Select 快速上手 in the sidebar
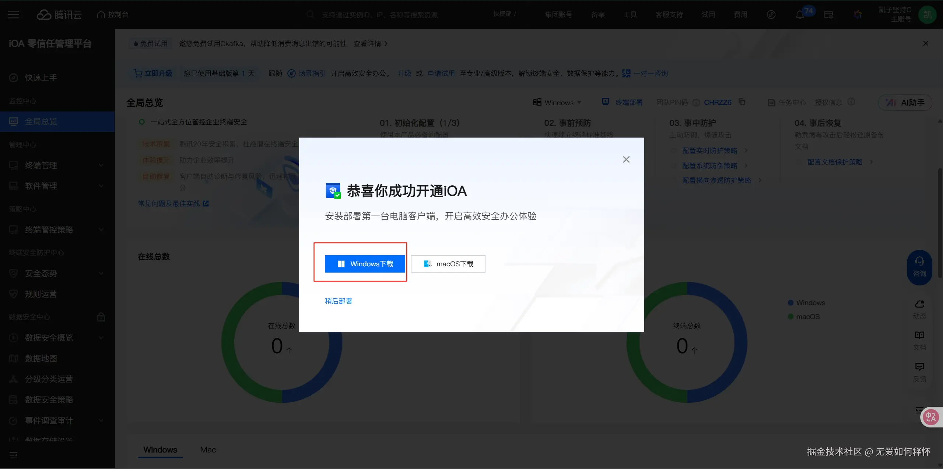943x469 pixels. click(x=41, y=78)
